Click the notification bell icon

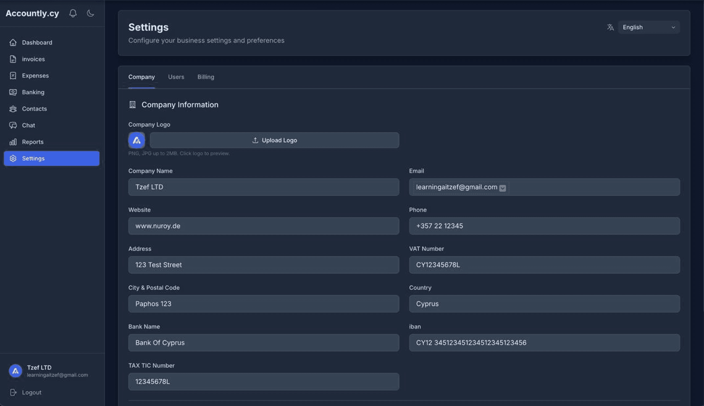[73, 13]
